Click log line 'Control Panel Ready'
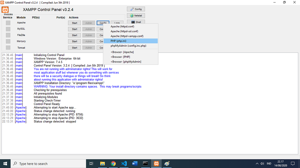 (47, 104)
